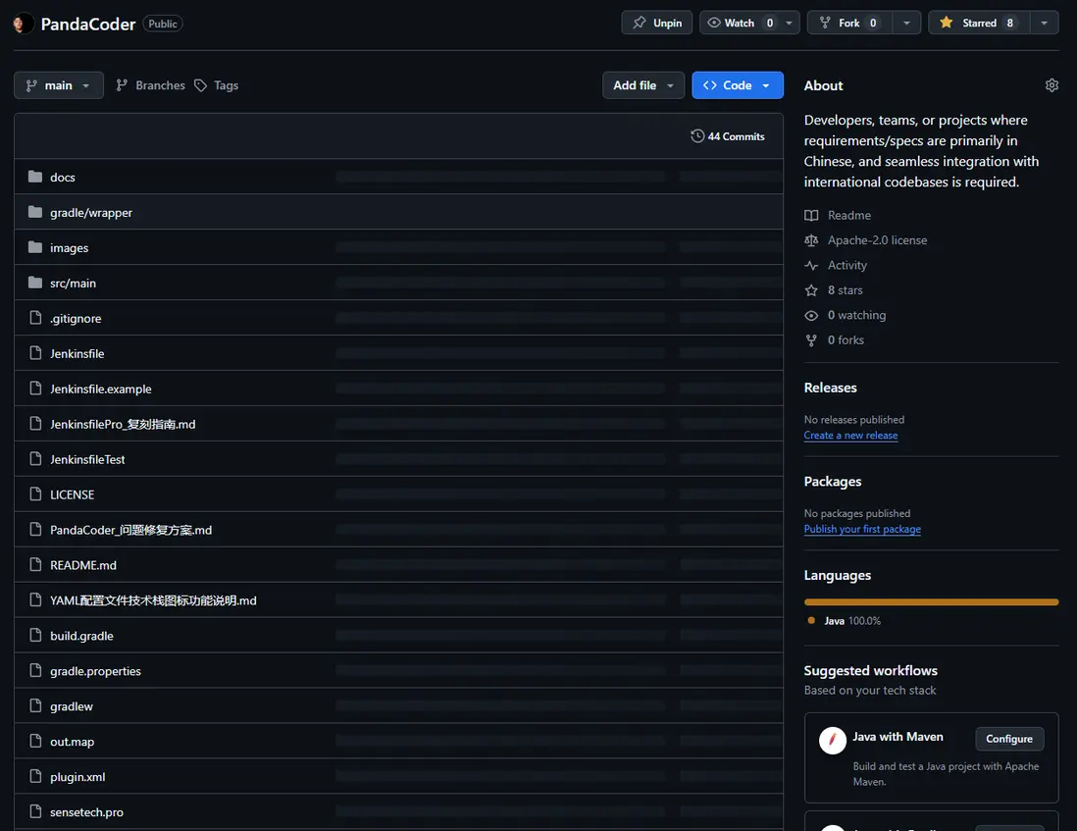The image size is (1077, 831).
Task: Open the JenkinsfileTest file
Action: tap(87, 459)
